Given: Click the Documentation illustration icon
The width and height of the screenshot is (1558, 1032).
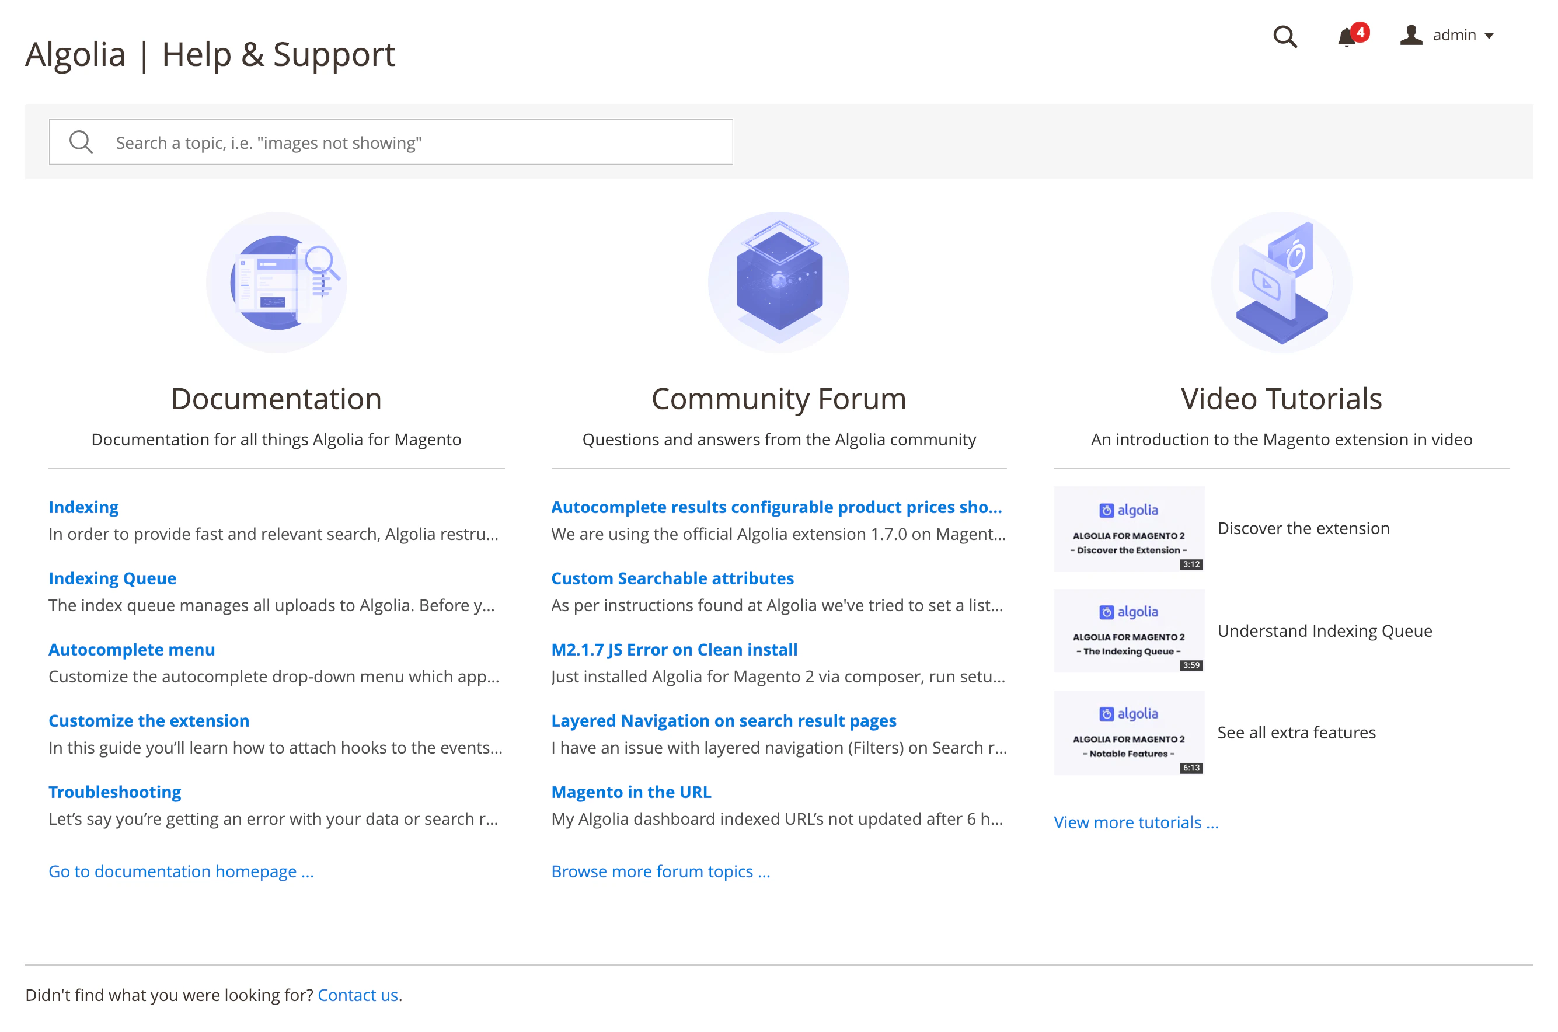Looking at the screenshot, I should point(277,282).
